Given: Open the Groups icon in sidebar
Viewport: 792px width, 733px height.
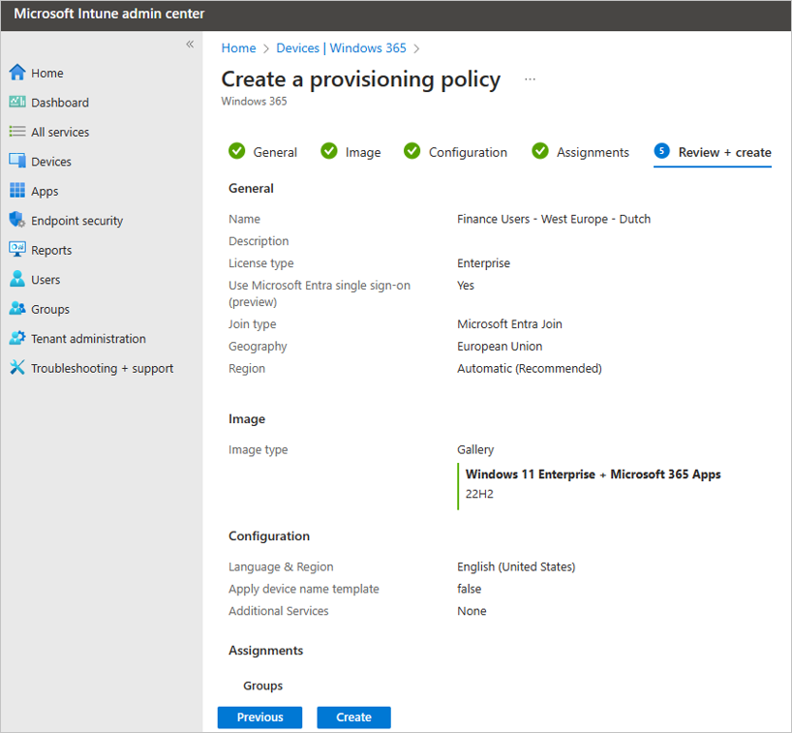Looking at the screenshot, I should pos(17,309).
